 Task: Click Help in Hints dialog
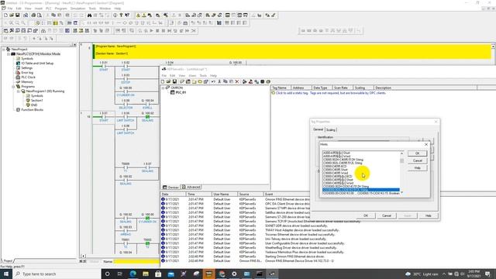tap(417, 168)
